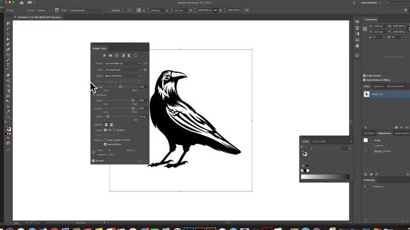Select the High Color preset icon in Image Trace

coord(110,56)
